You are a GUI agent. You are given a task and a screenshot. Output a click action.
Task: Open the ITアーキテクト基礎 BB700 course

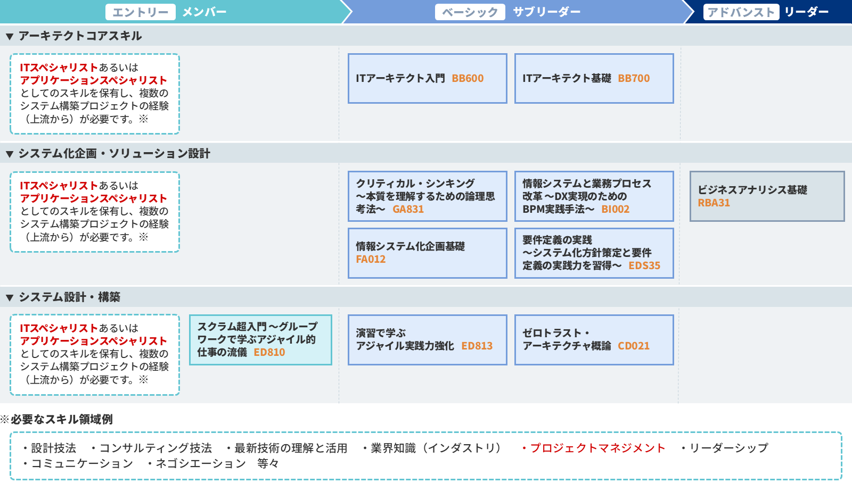(594, 78)
